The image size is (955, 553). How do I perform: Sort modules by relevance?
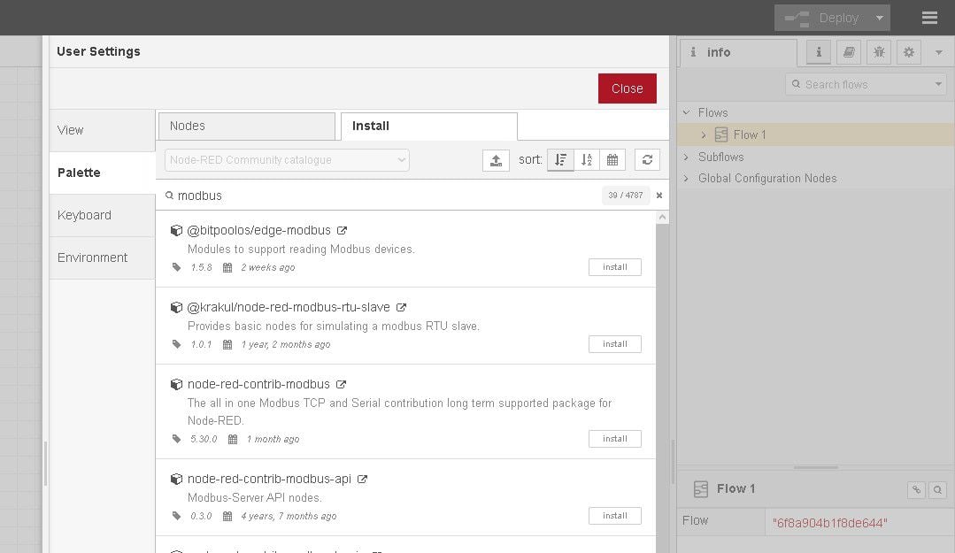(560, 160)
